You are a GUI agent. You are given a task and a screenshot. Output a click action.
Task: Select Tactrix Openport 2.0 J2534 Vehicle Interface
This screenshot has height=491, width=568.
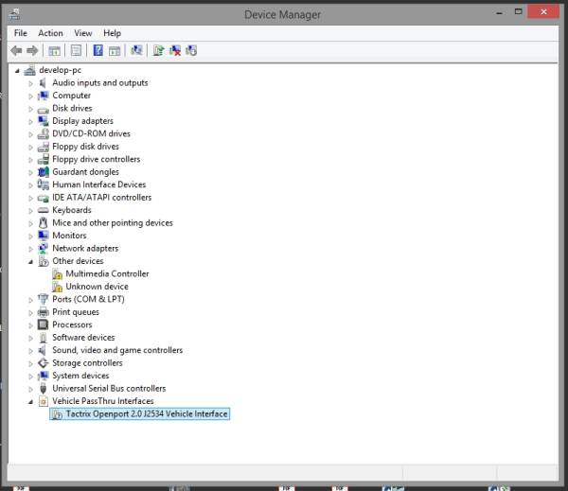(x=147, y=413)
